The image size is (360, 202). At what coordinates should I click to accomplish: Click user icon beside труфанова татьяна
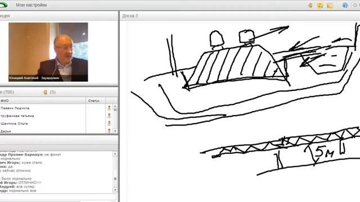109,116
